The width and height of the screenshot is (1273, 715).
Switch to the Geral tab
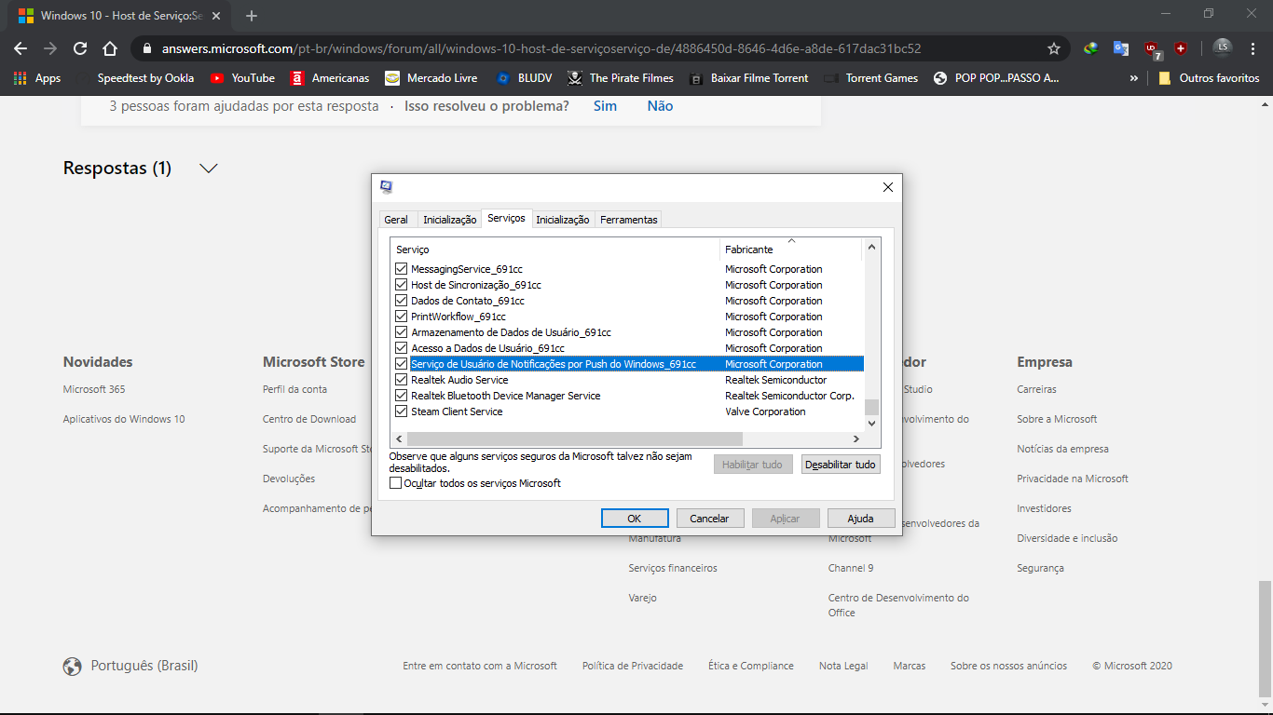coord(396,220)
